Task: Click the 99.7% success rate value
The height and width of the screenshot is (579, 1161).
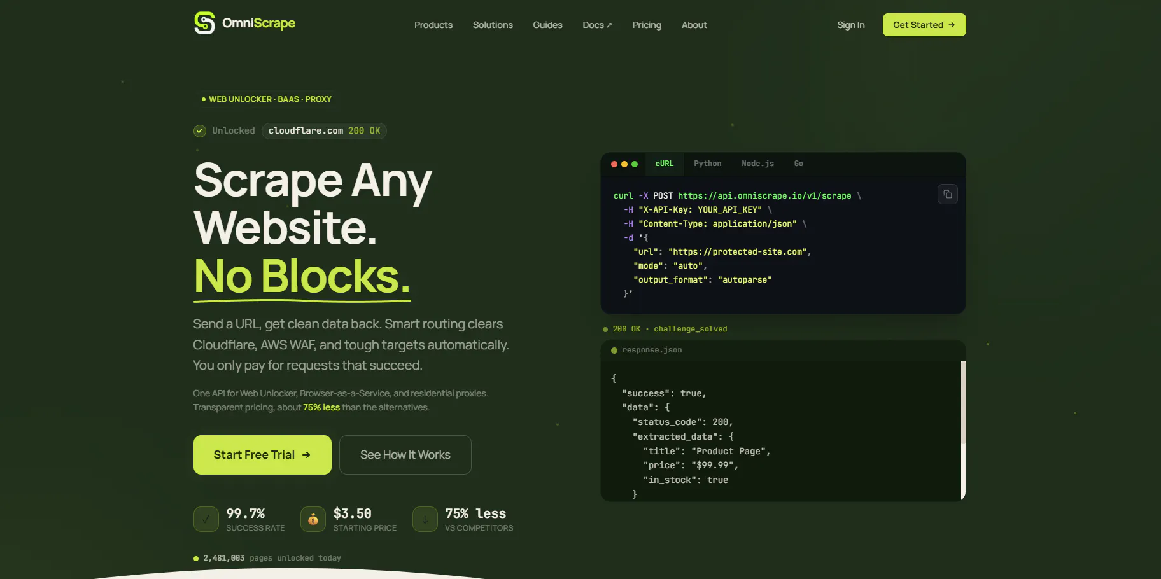Action: tap(246, 513)
